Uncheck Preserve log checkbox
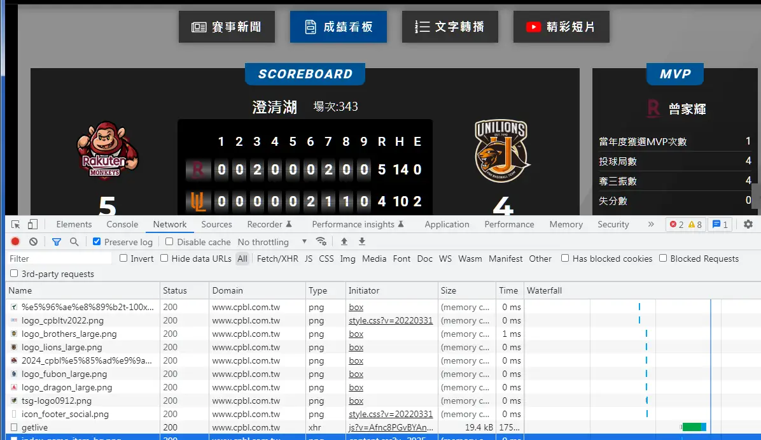This screenshot has height=440, width=761. click(x=97, y=242)
